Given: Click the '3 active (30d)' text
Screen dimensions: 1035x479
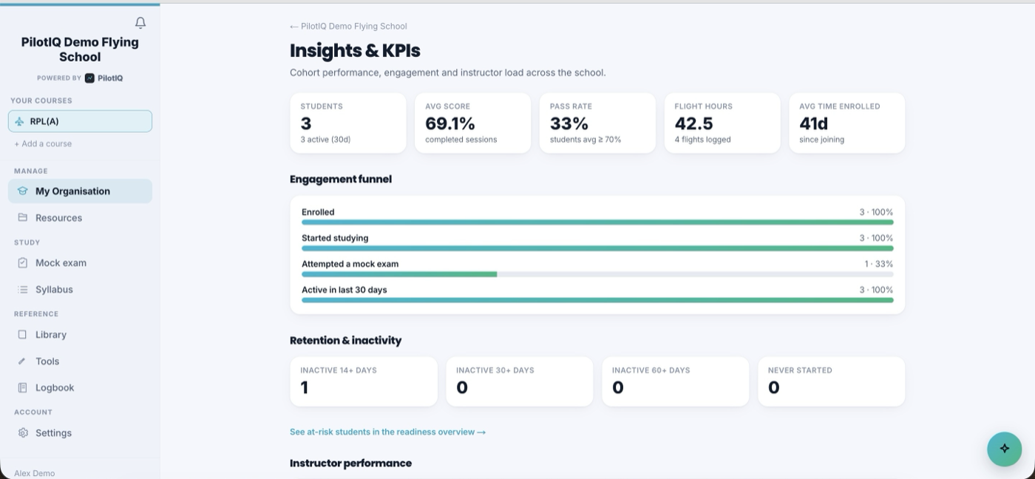Looking at the screenshot, I should point(325,140).
